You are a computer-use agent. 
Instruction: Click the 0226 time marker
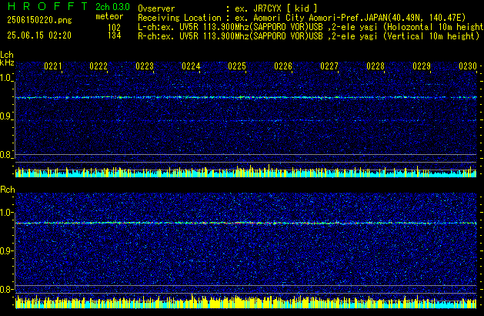[x=283, y=66]
